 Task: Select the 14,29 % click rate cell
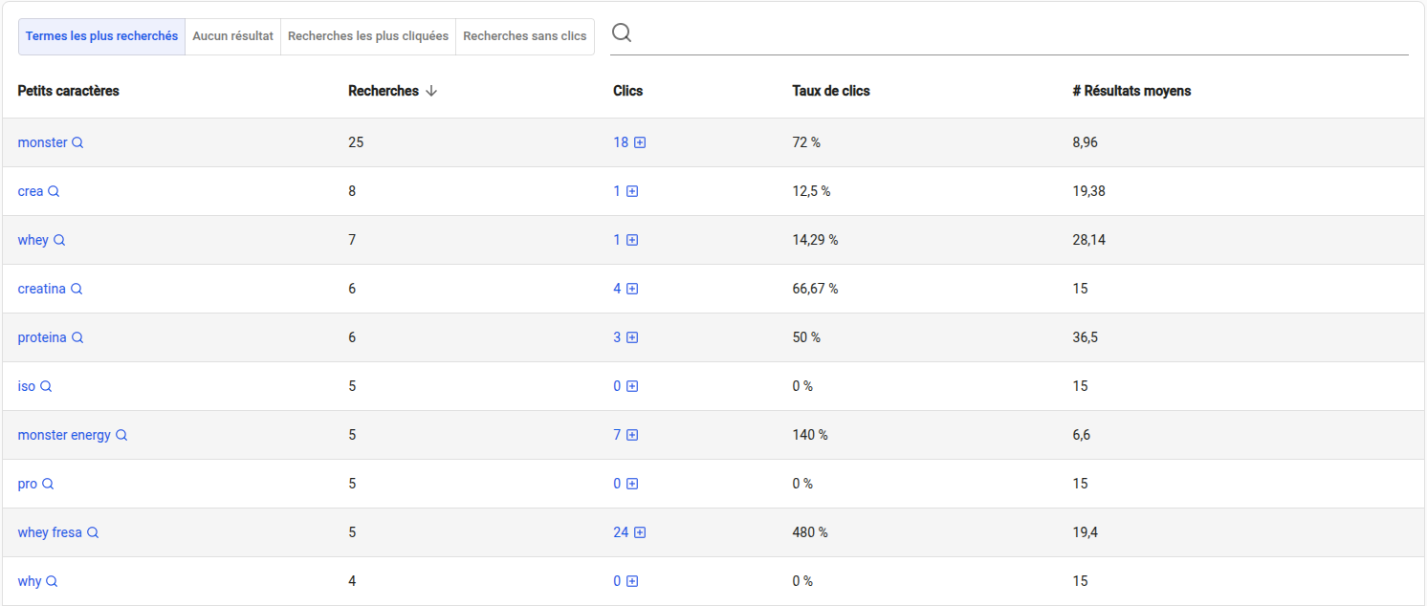[x=815, y=240]
